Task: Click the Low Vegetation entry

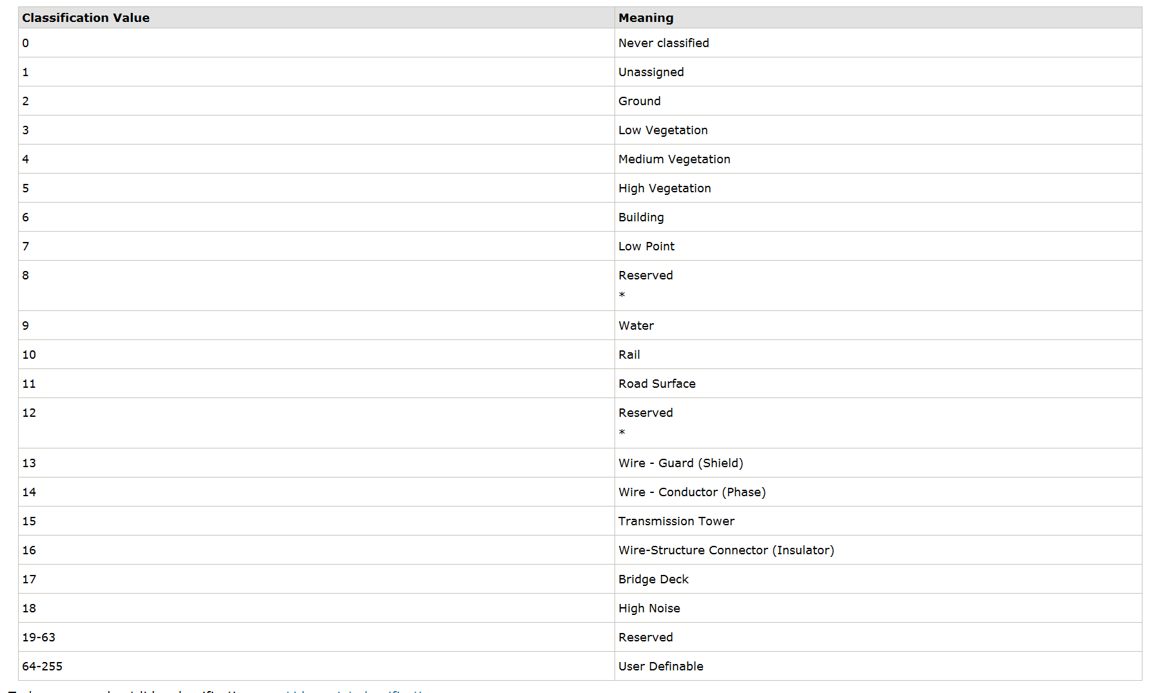Action: click(662, 130)
